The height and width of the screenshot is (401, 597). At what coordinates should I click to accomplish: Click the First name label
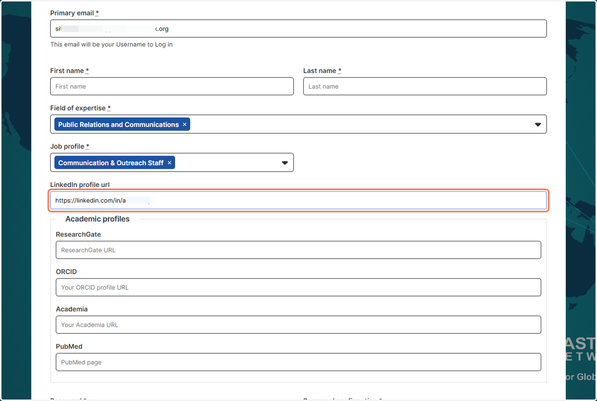tap(69, 71)
